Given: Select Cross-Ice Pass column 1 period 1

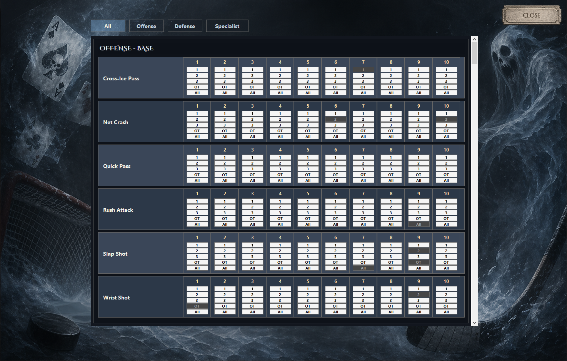Looking at the screenshot, I should click(197, 70).
